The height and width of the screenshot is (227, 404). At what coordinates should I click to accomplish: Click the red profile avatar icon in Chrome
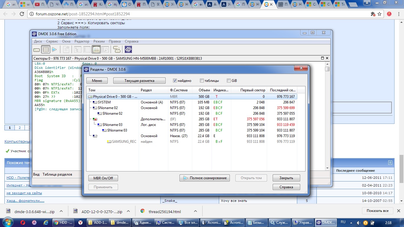tap(389, 14)
